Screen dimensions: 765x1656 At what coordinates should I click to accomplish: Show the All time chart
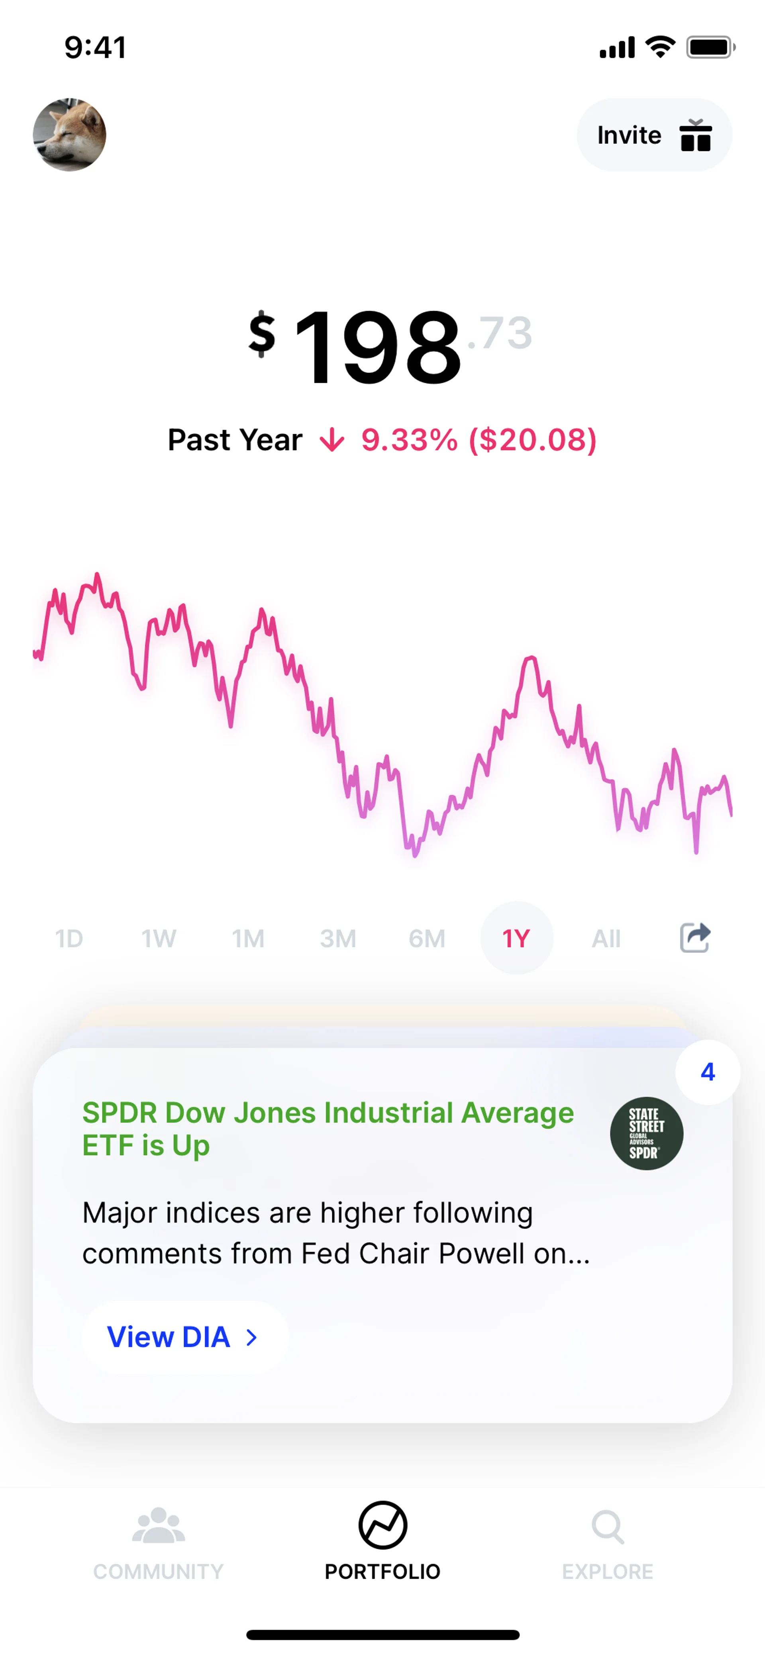tap(606, 939)
